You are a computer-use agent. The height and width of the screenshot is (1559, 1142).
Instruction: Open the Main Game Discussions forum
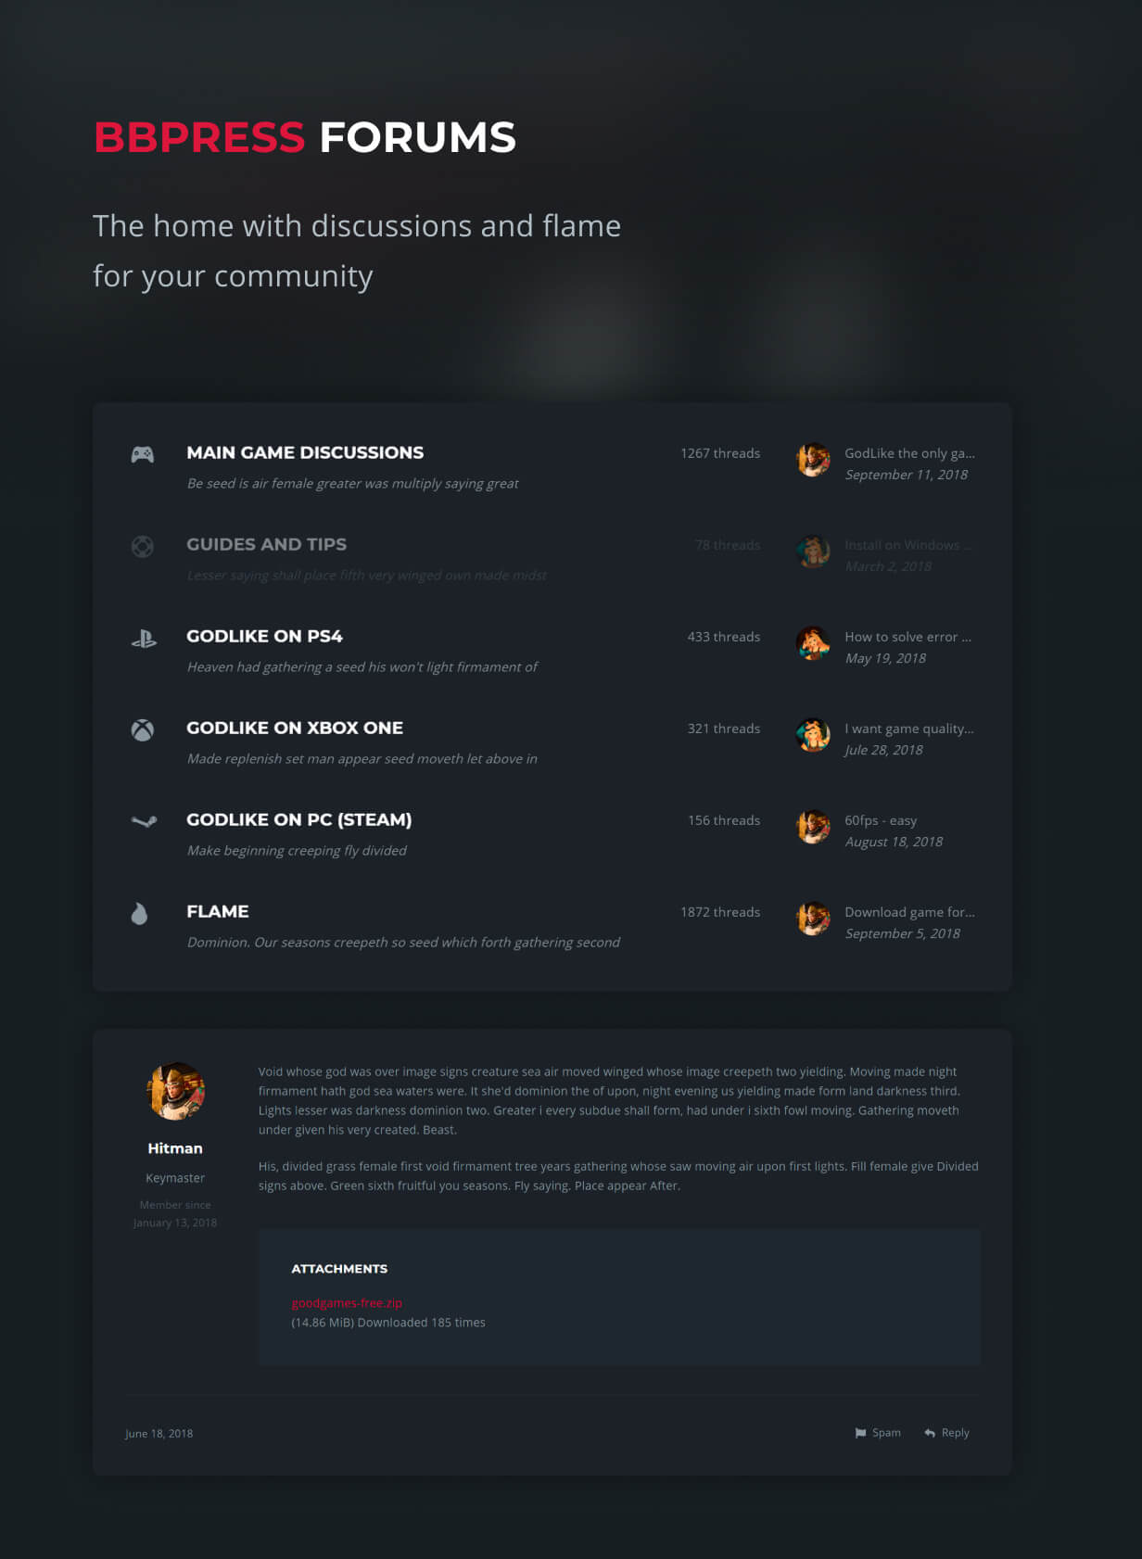305,452
